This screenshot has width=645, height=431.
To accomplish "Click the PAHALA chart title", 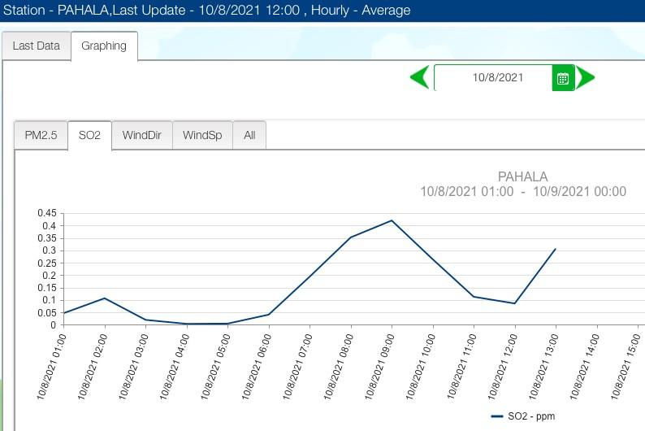I will click(522, 176).
